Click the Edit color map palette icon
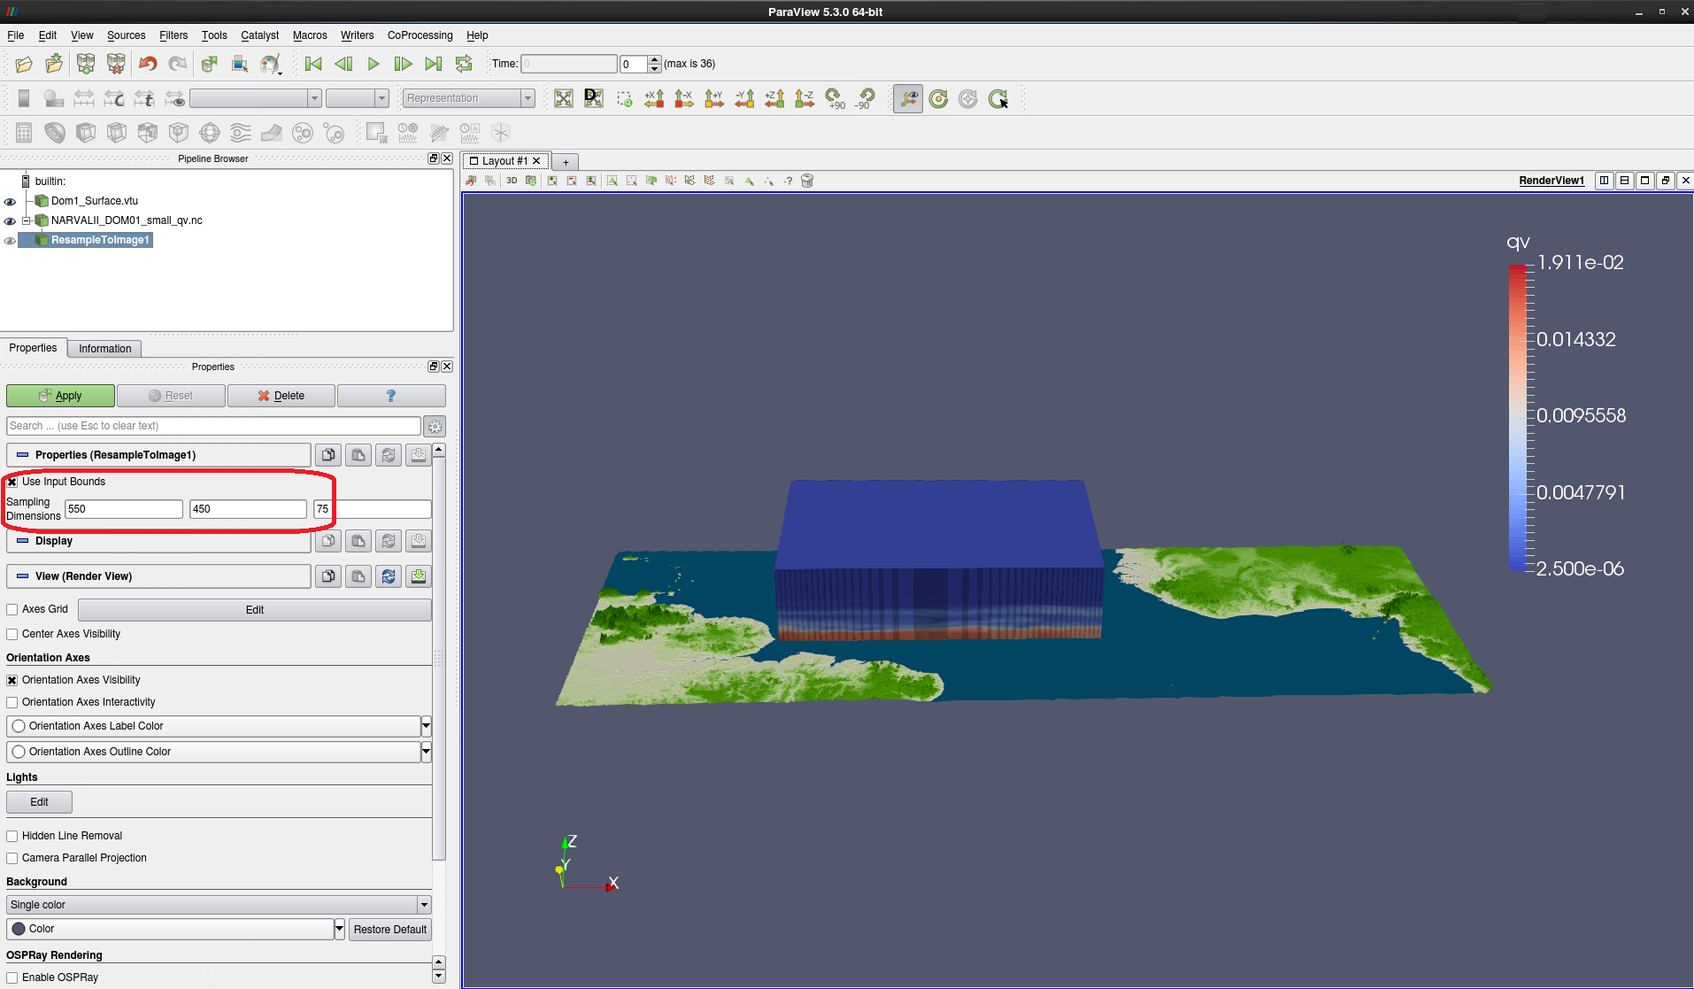The height and width of the screenshot is (989, 1694). click(270, 64)
